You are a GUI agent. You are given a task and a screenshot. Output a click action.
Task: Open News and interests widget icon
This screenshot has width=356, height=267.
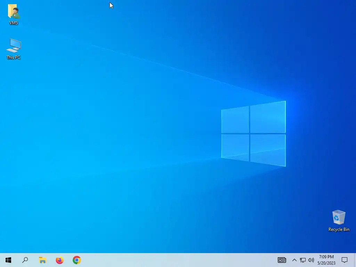(282, 260)
